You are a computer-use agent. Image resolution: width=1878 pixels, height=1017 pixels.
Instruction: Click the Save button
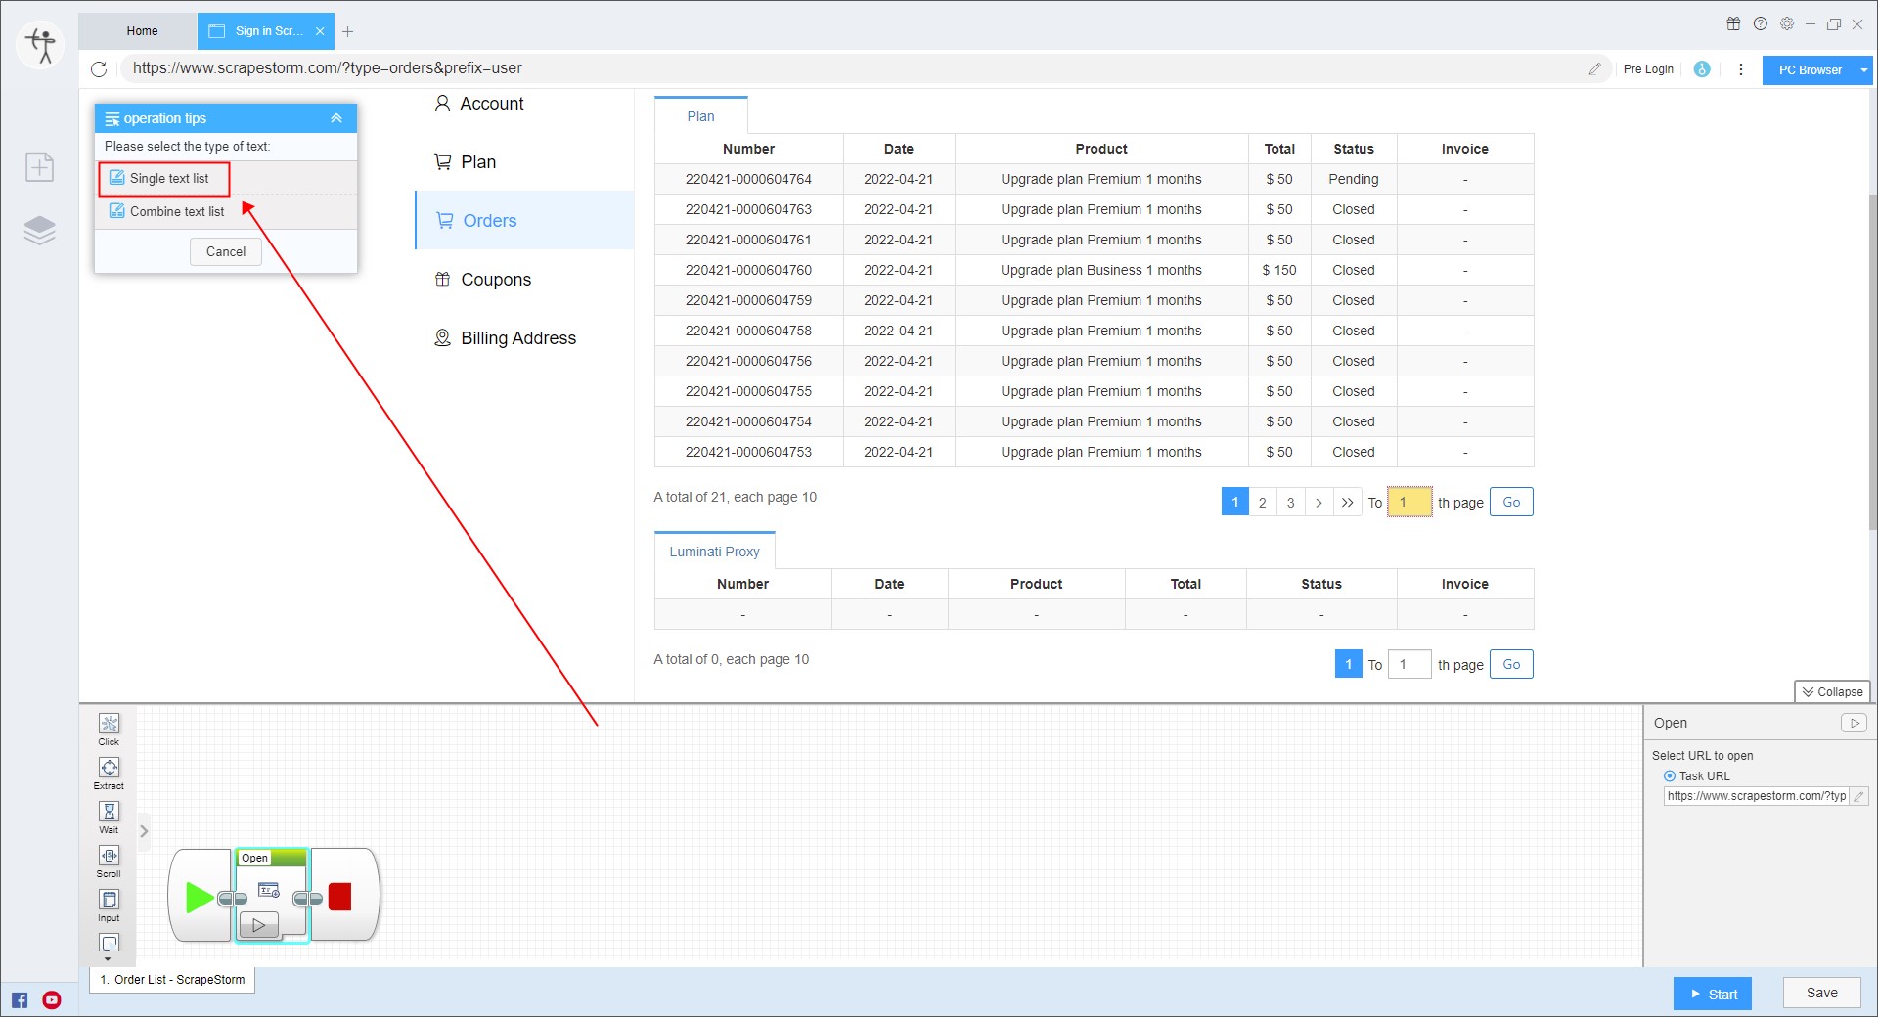1821,993
